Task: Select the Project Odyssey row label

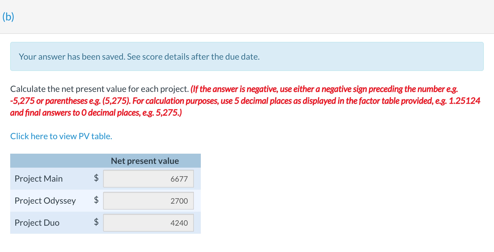Action: [45, 201]
